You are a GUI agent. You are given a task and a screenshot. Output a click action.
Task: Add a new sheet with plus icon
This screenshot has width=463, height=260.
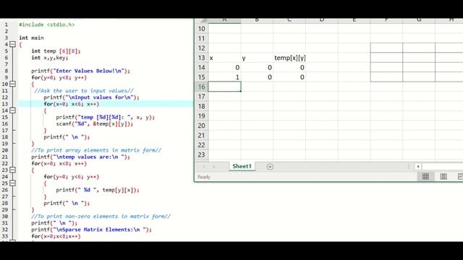270,167
